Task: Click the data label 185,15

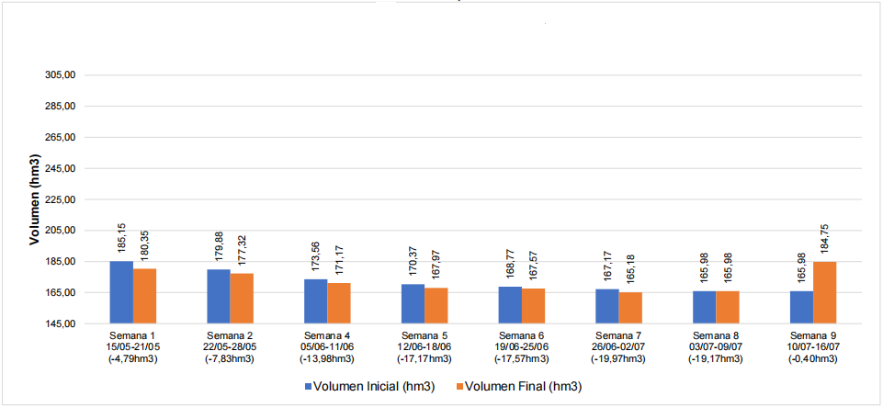Action: tap(121, 239)
